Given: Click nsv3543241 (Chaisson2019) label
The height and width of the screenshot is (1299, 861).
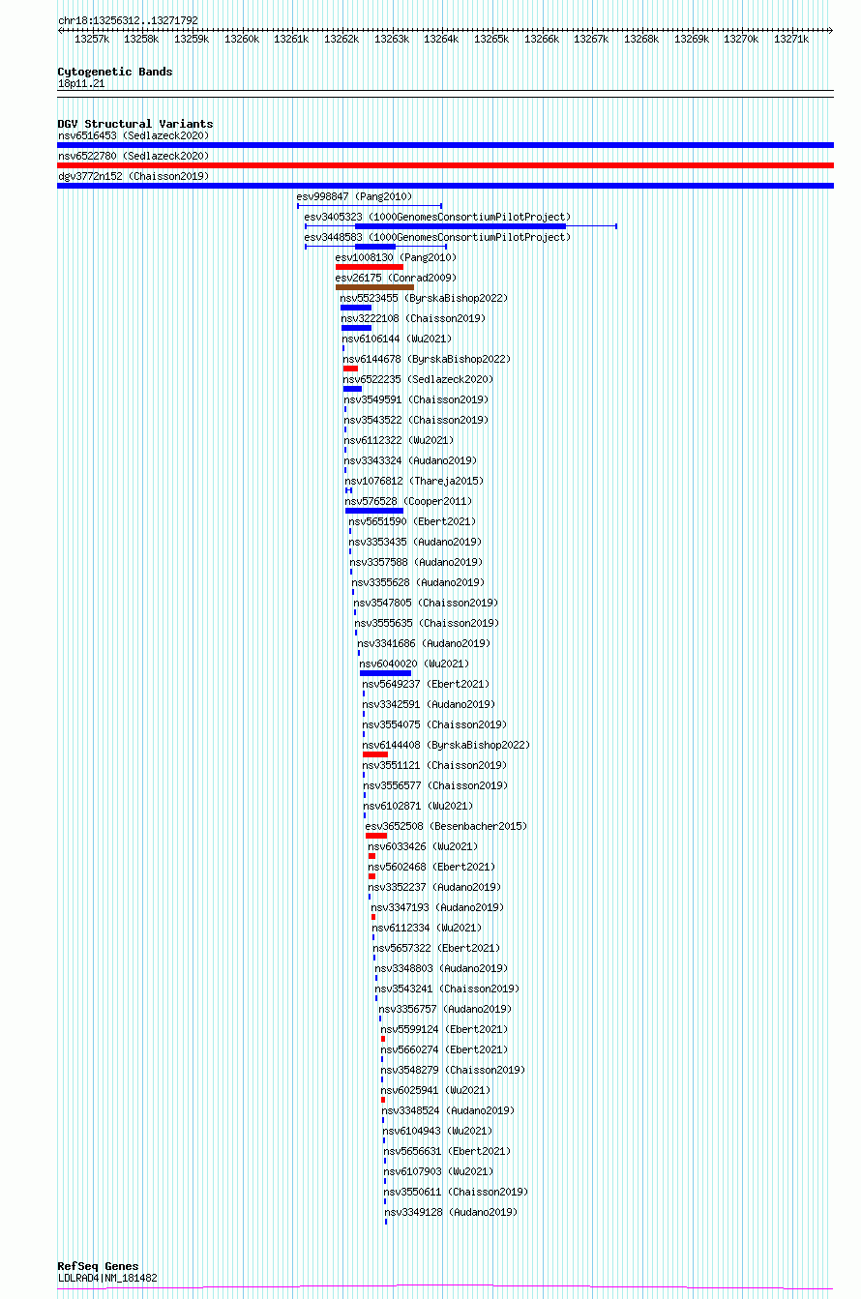Looking at the screenshot, I should (x=448, y=989).
